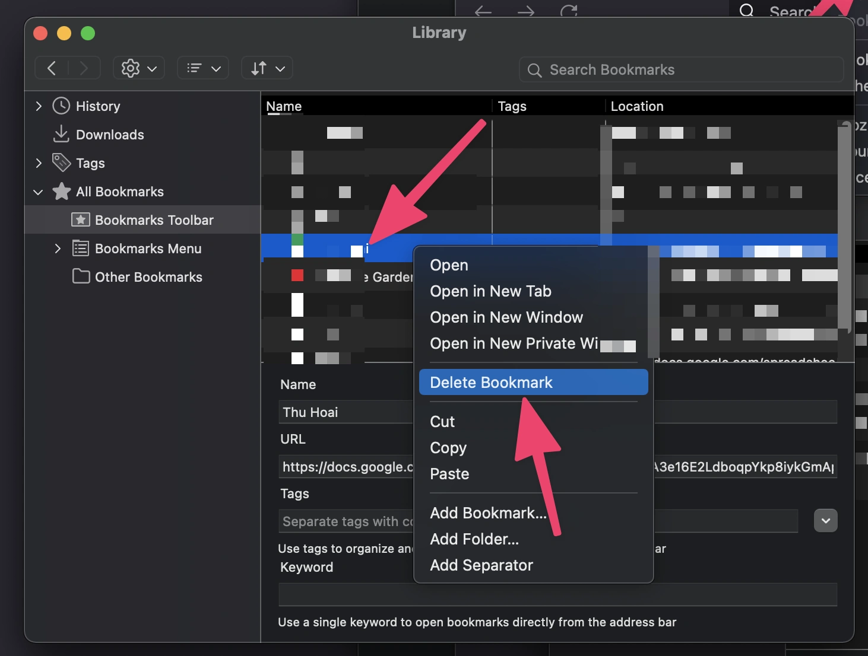Choose Add Folder… from context menu

pyautogui.click(x=533, y=539)
